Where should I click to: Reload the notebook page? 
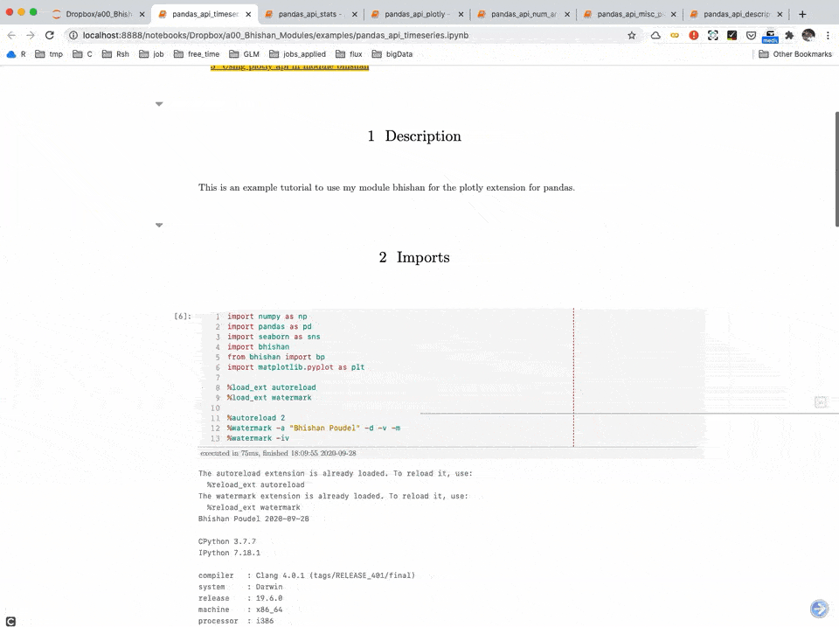pos(50,35)
